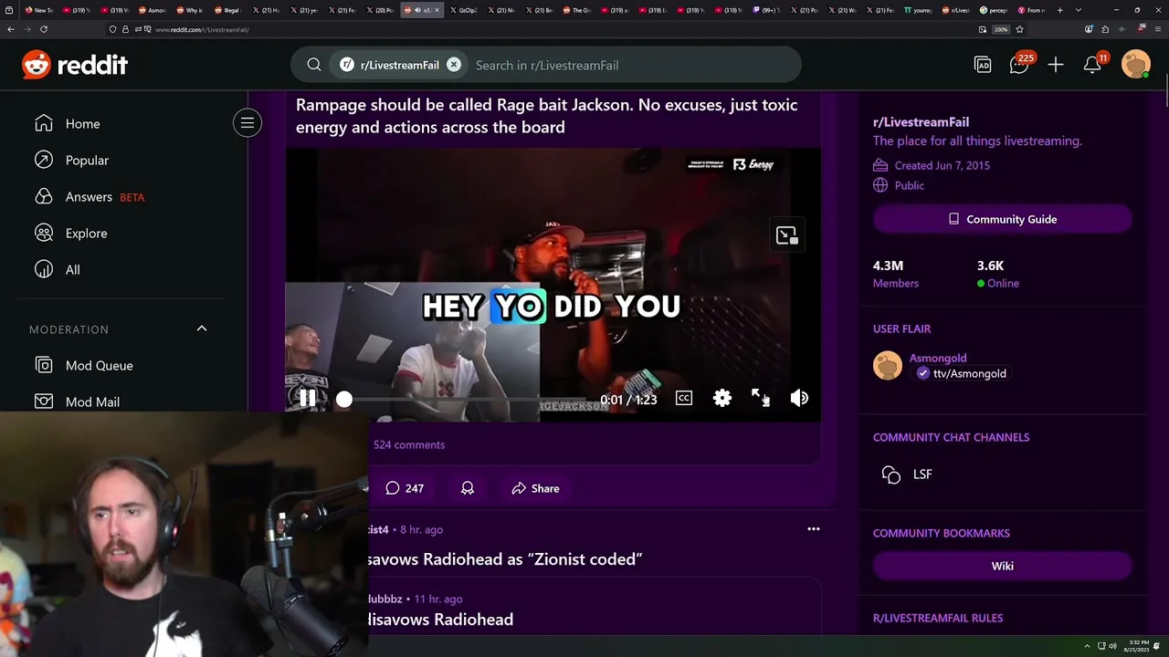1169x657 pixels.
Task: Click Created Jun 7, 2015 text
Action: [942, 165]
